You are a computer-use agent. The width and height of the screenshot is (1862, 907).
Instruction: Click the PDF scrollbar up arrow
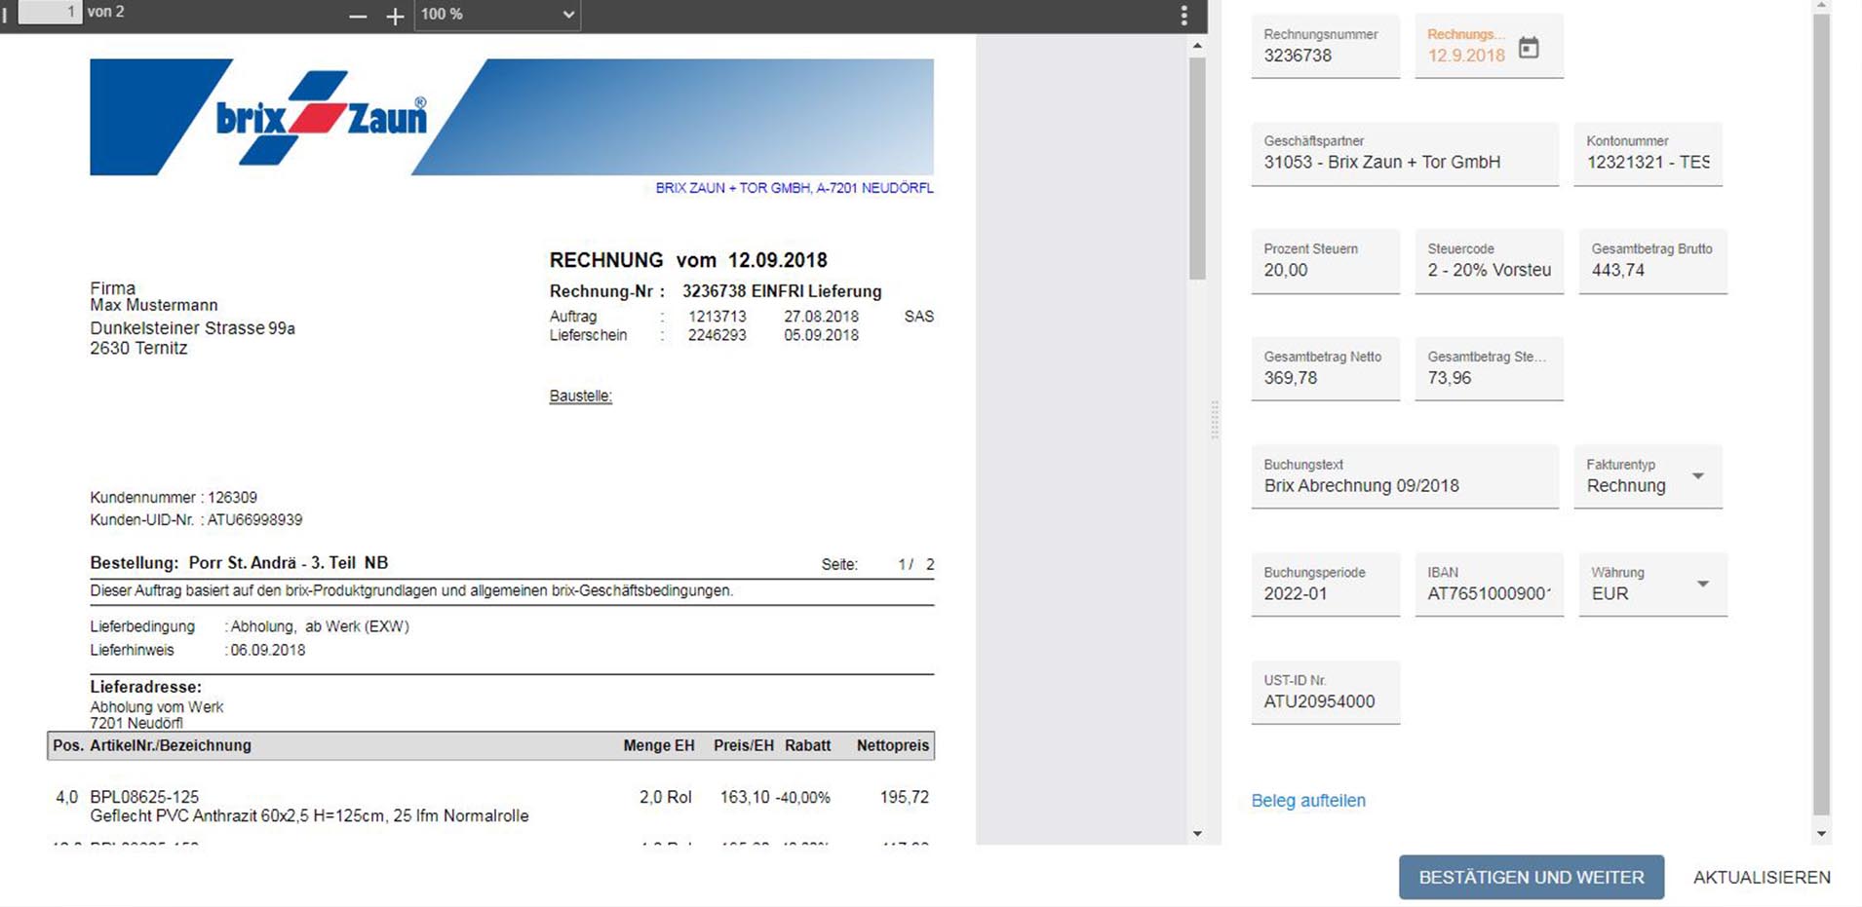[x=1197, y=45]
